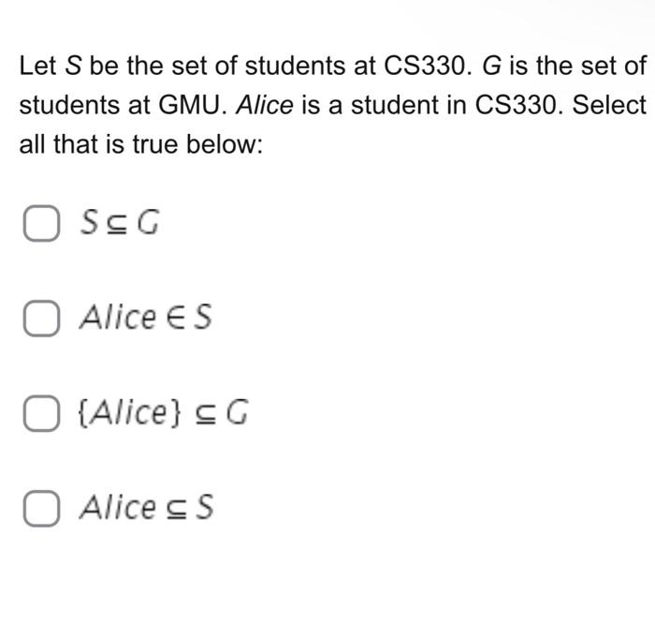655x624 pixels.
Task: Click the S ⊆ G option label
Action: pyautogui.click(x=120, y=222)
